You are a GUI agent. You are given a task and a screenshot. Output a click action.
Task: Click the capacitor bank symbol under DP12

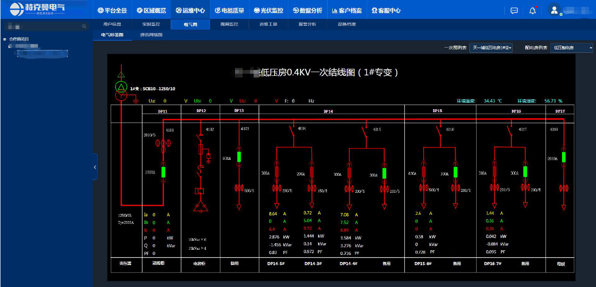[x=201, y=207]
